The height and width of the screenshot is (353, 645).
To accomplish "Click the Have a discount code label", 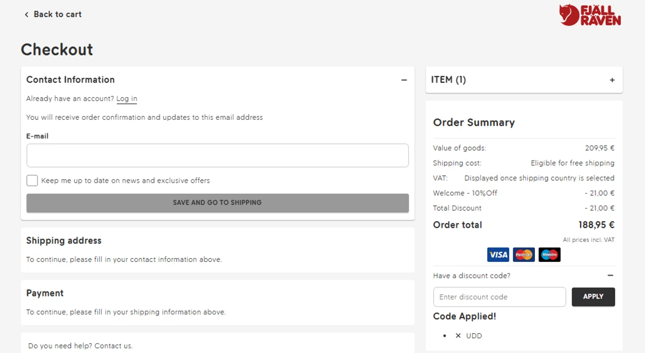I will click(x=471, y=276).
